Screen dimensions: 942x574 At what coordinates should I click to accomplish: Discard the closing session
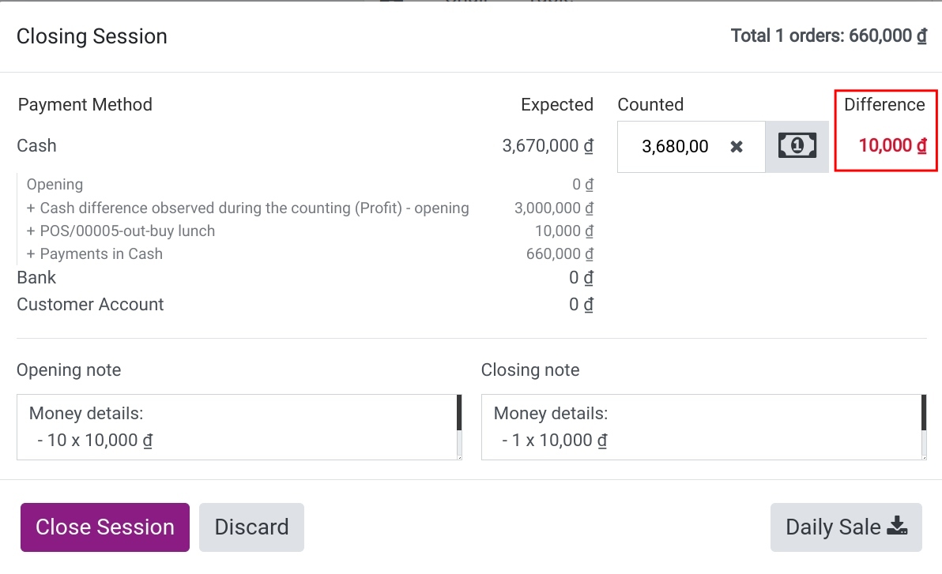click(251, 527)
